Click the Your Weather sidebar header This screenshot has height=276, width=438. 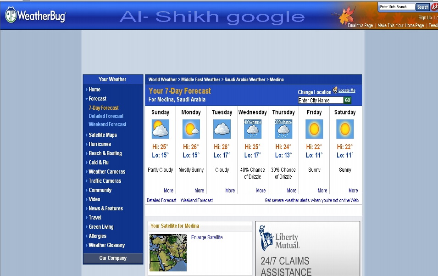tap(112, 79)
